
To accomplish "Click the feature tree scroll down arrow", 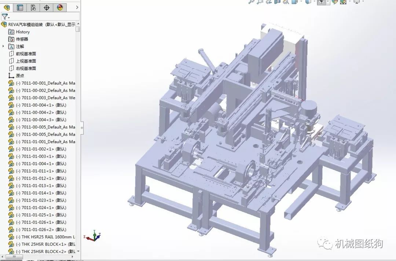I will tap(78, 251).
